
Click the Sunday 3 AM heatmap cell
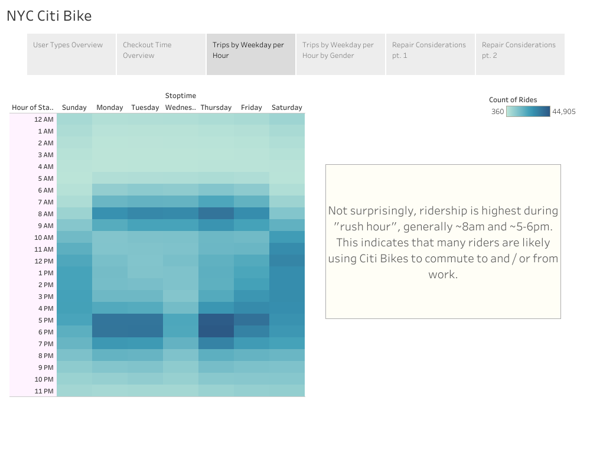coord(74,155)
